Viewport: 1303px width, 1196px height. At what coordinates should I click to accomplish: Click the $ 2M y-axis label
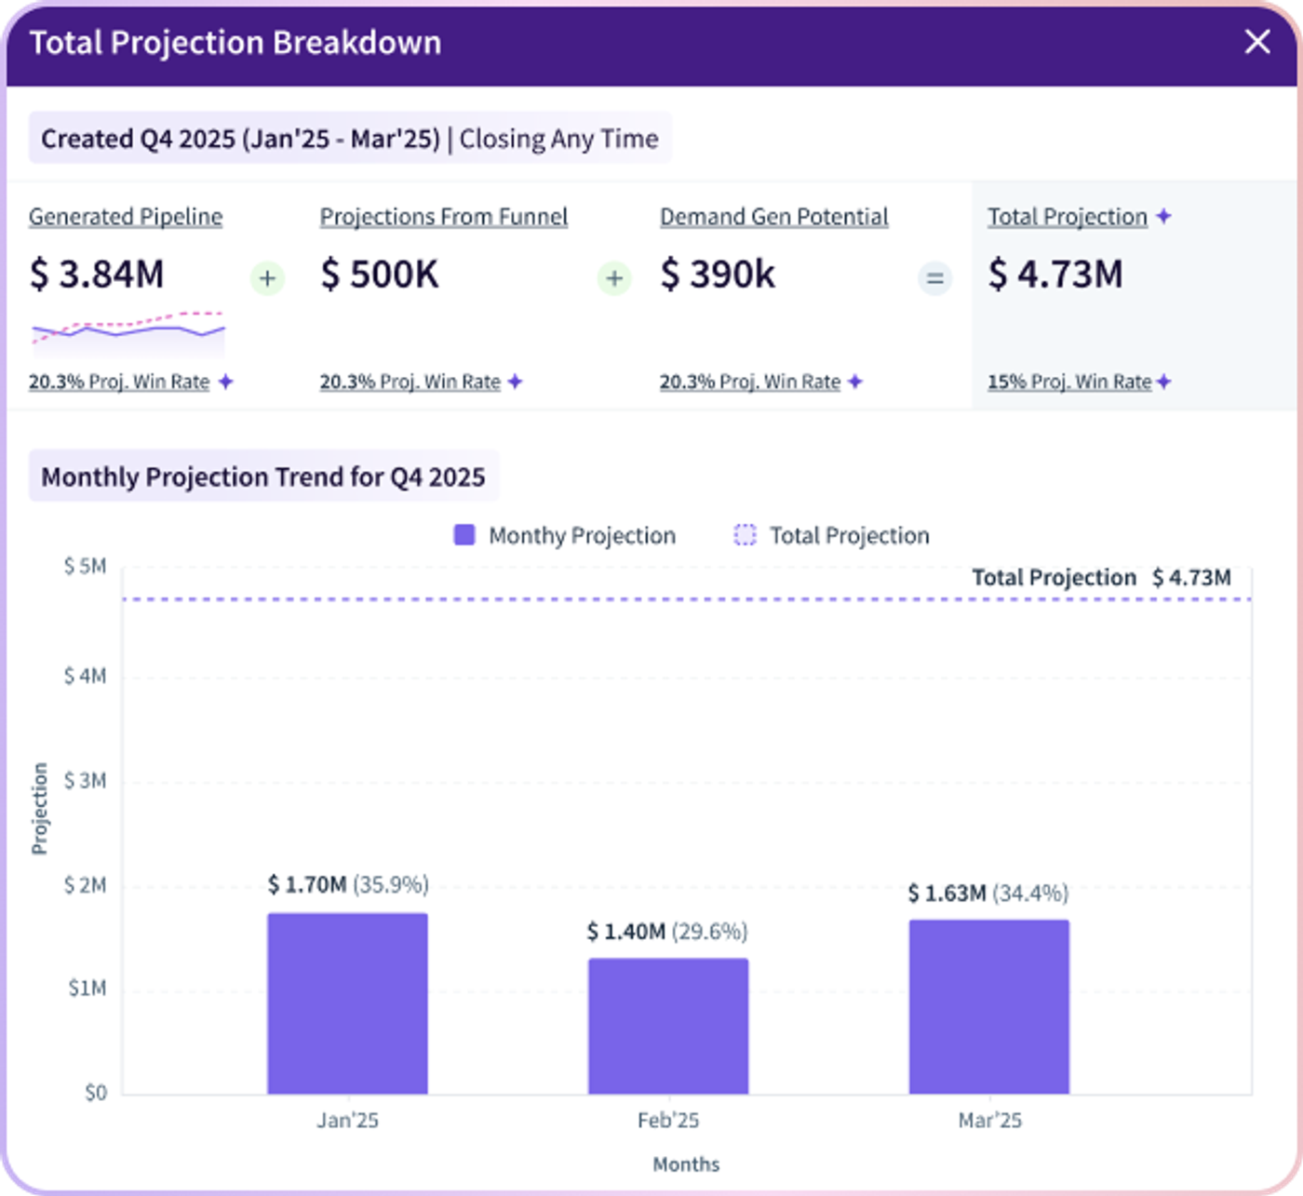click(x=86, y=885)
